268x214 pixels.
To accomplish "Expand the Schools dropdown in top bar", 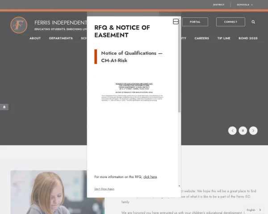I will pyautogui.click(x=245, y=4).
